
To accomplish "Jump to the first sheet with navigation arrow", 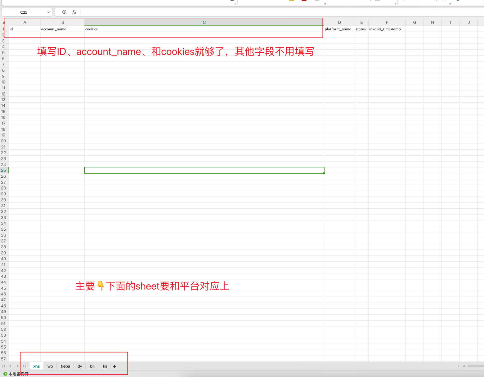I will click(4, 366).
